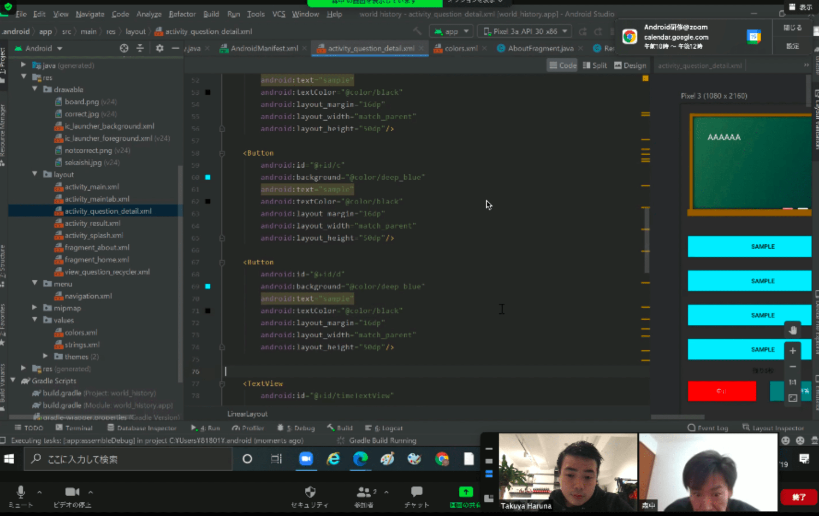The height and width of the screenshot is (516, 819).
Task: Switch editor to Design view
Action: [630, 65]
